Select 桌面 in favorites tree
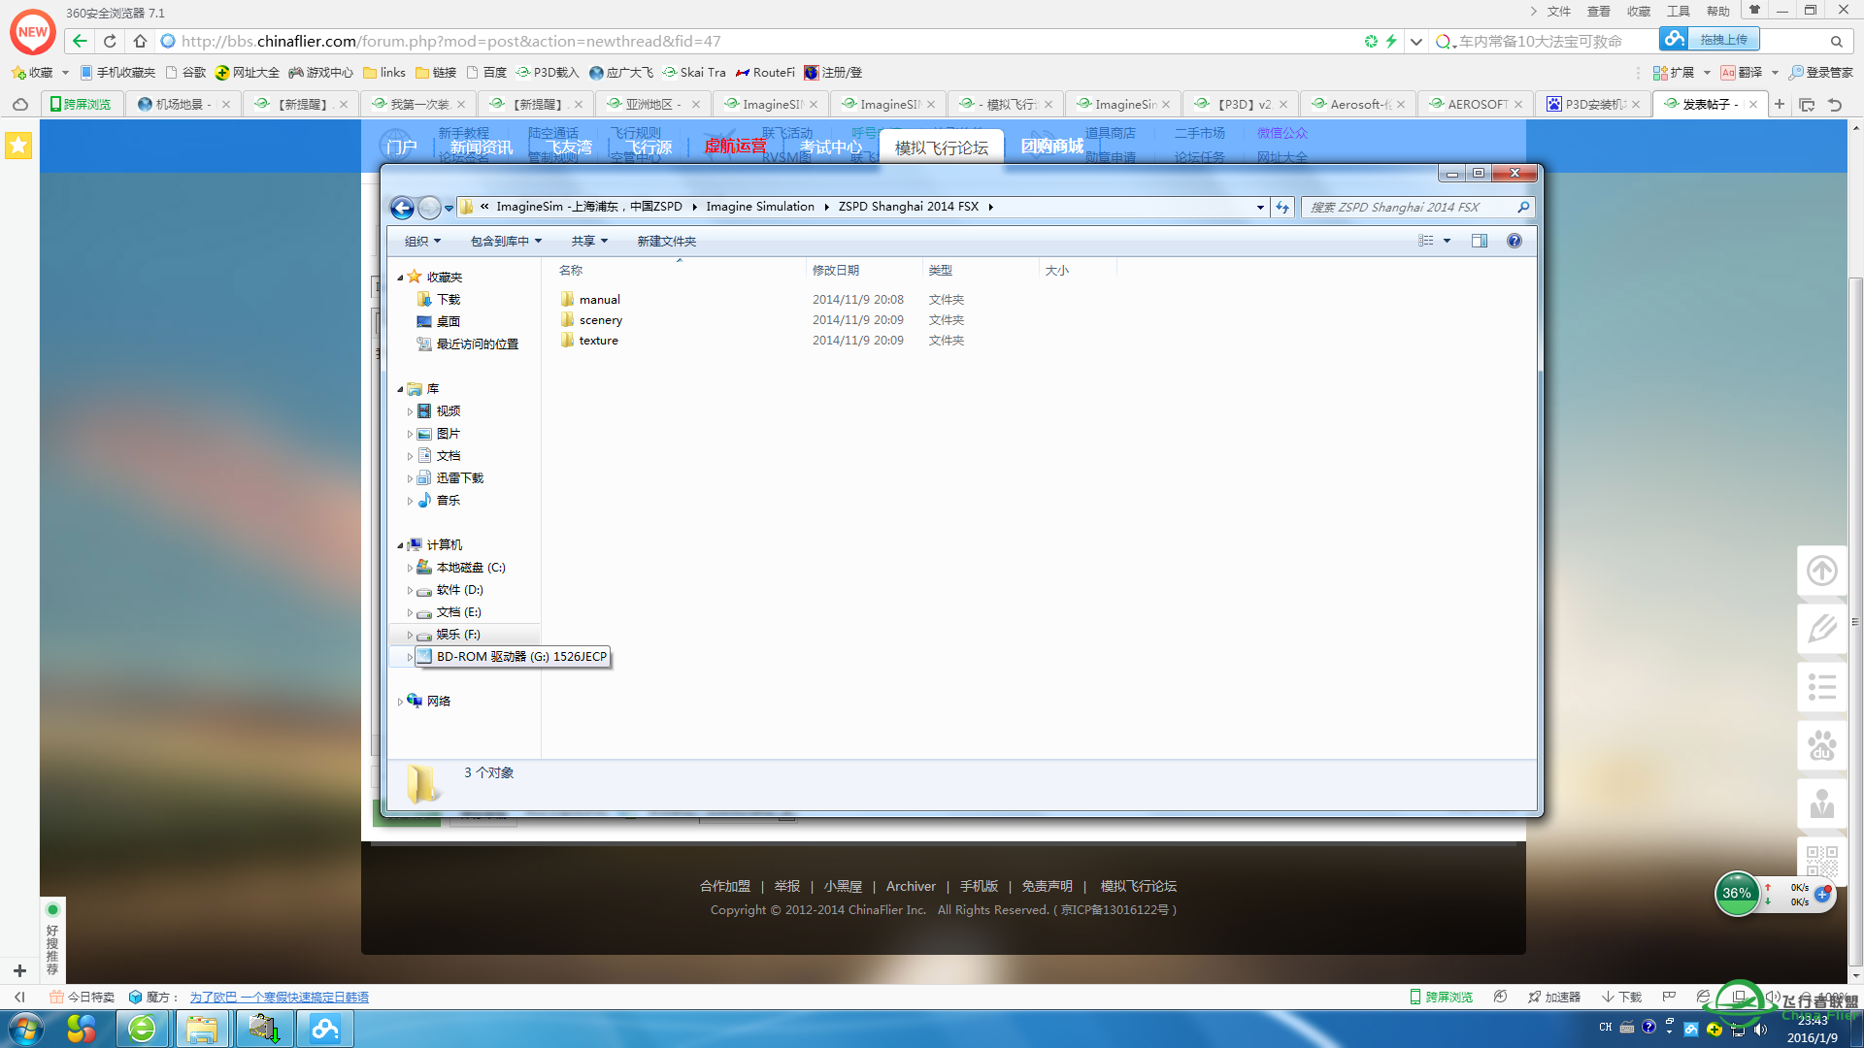This screenshot has height=1048, width=1864. (x=448, y=322)
